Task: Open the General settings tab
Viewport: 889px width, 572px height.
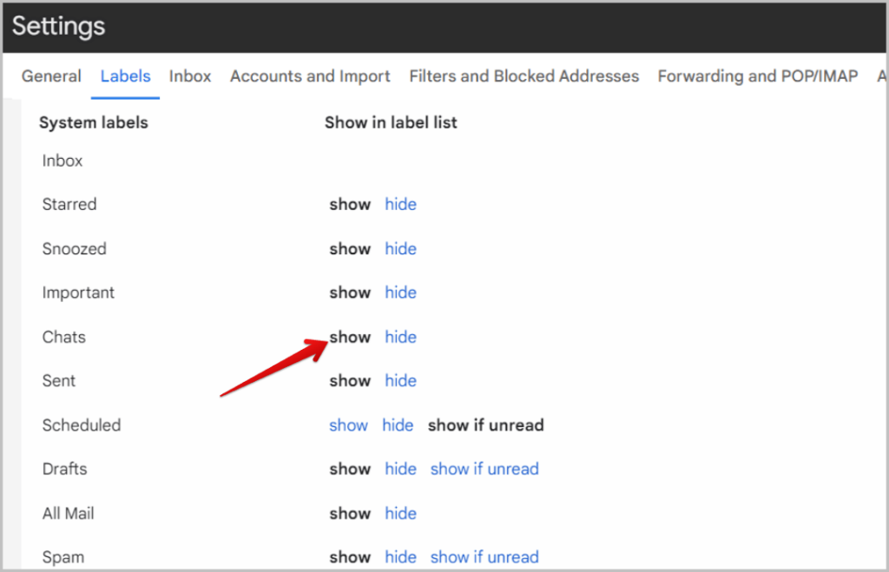Action: pos(51,76)
